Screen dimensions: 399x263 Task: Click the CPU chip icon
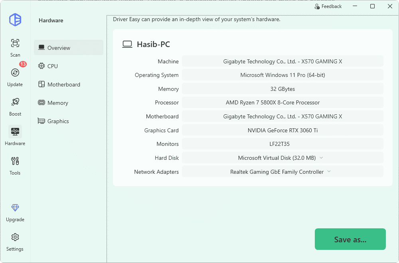tap(41, 66)
